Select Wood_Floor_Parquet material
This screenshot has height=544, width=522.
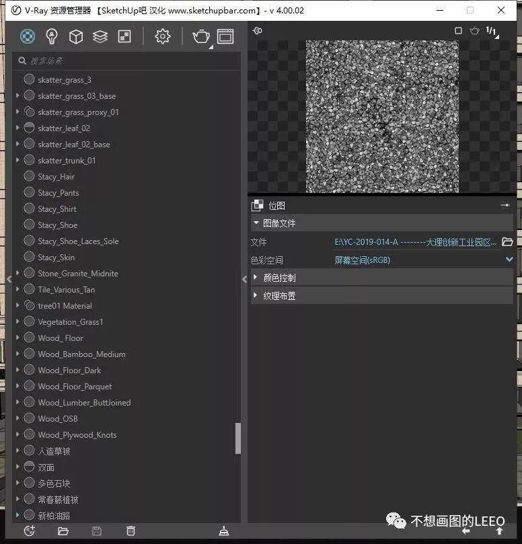click(x=75, y=387)
